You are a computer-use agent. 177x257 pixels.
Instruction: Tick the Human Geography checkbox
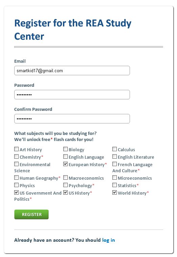tap(16, 178)
